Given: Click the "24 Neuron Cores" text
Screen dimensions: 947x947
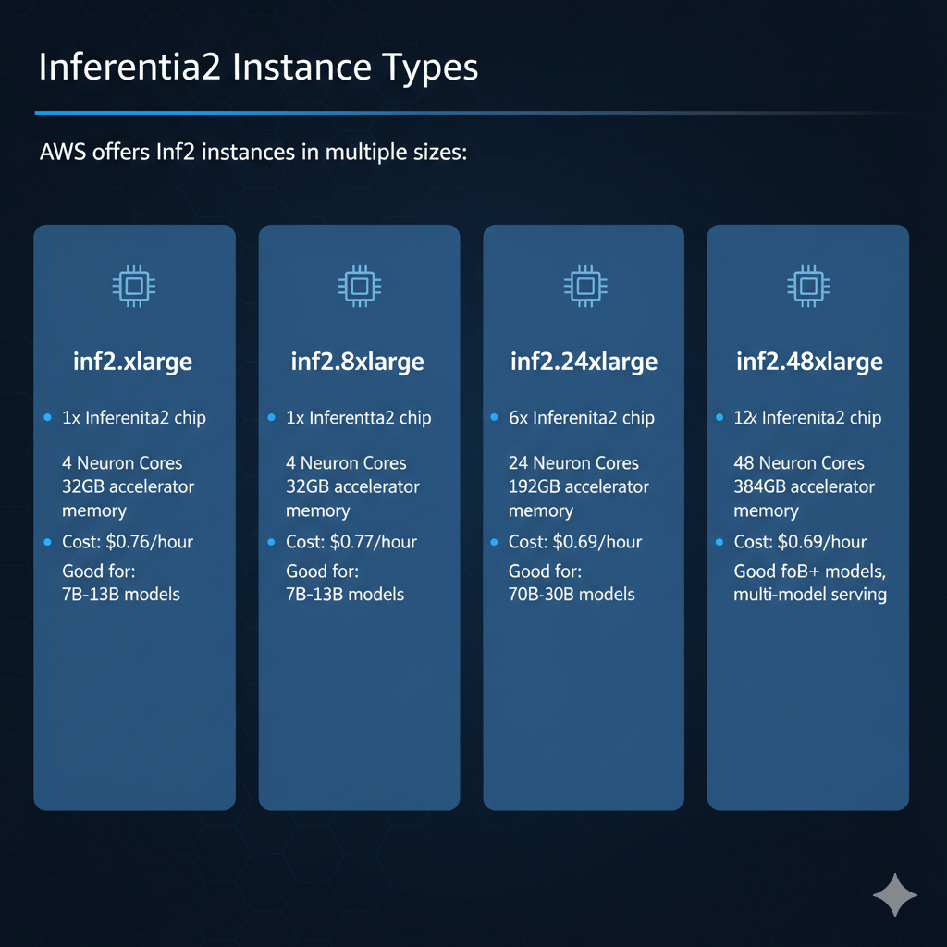Looking at the screenshot, I should [x=573, y=463].
